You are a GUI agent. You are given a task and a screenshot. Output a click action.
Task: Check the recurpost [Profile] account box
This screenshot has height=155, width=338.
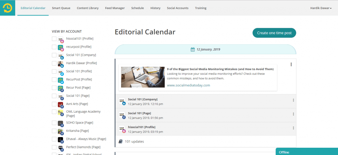(54, 47)
